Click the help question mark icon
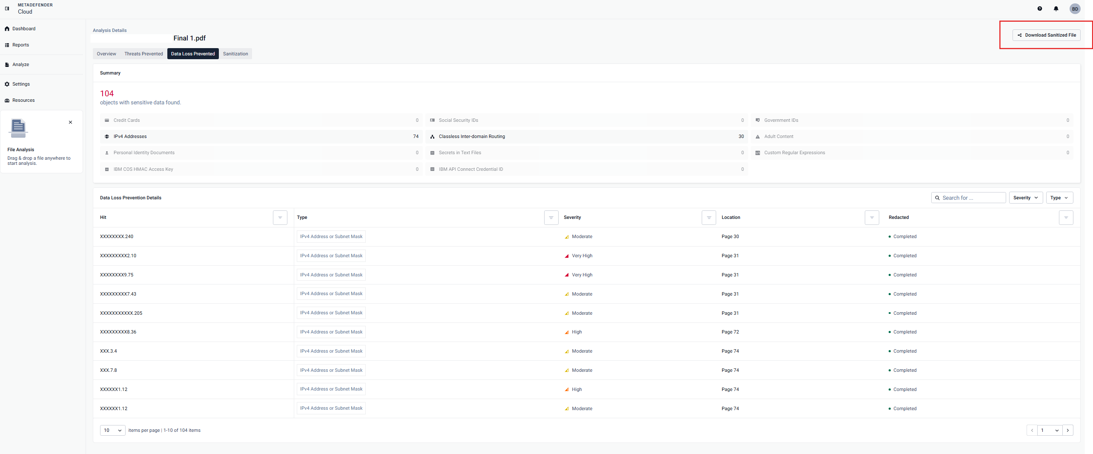The width and height of the screenshot is (1093, 454). coord(1039,9)
